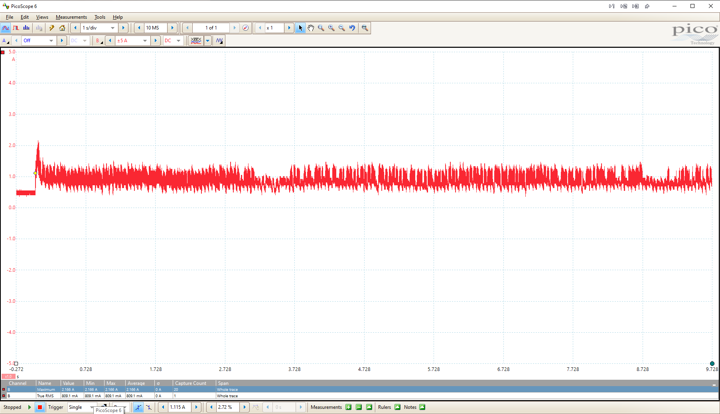Click the time ruler handle at bottom-left of graph
Viewport: 720px width, 414px height.
pos(16,363)
